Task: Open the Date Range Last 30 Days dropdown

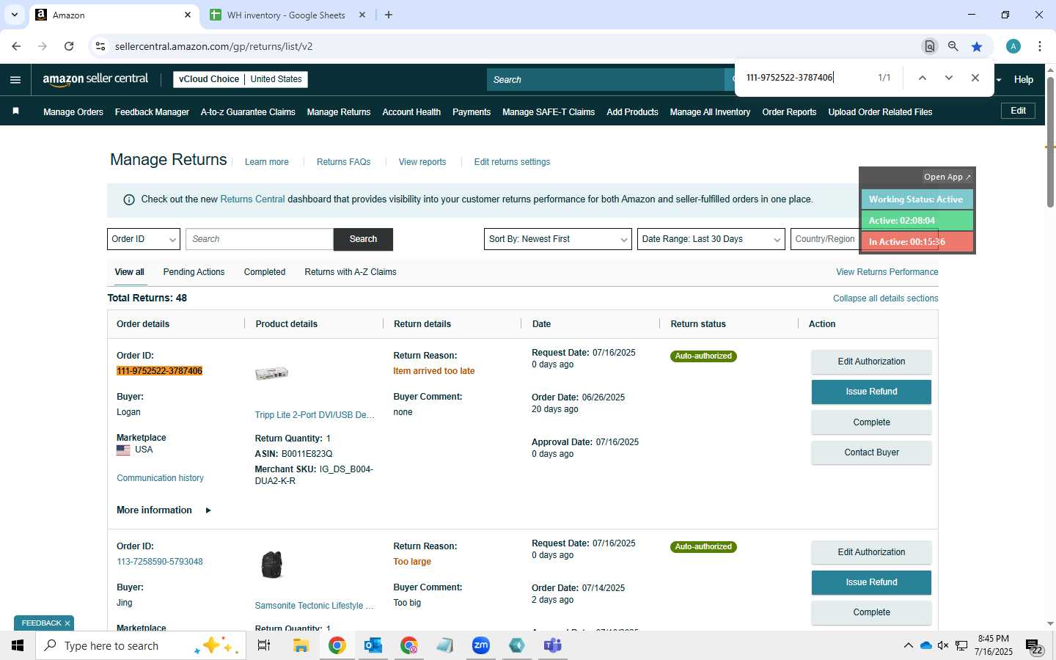Action: (711, 239)
